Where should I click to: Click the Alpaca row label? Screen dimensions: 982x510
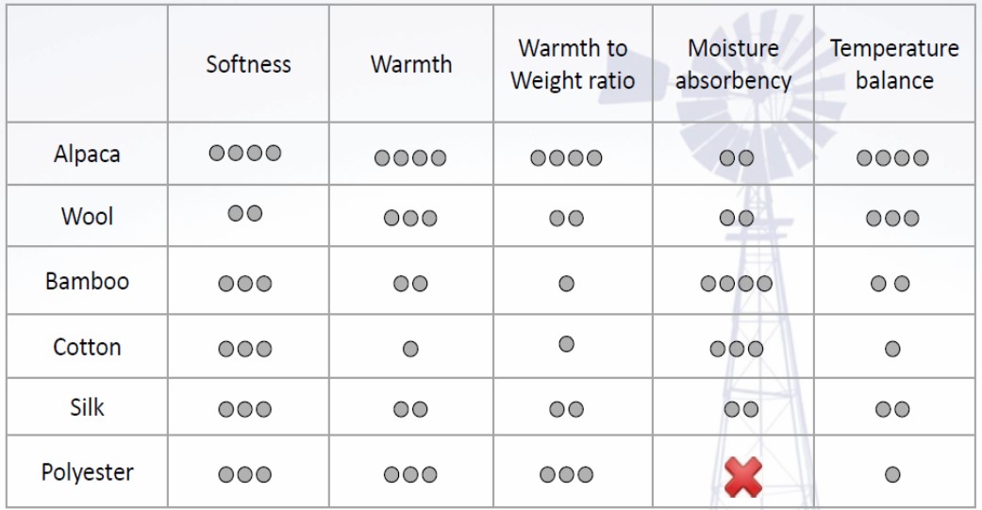pyautogui.click(x=87, y=154)
